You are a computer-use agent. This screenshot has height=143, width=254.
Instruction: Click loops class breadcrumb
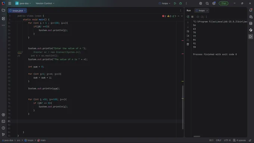coord(29,140)
